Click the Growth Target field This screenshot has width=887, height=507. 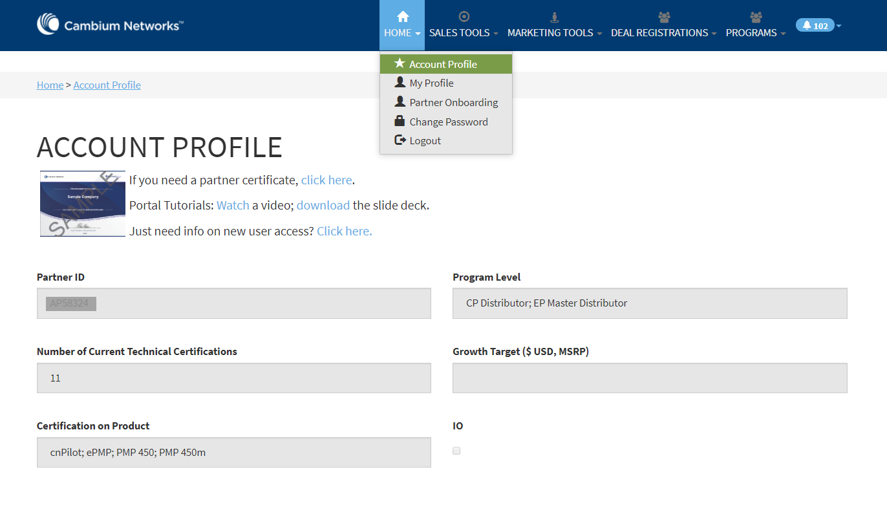(x=650, y=378)
